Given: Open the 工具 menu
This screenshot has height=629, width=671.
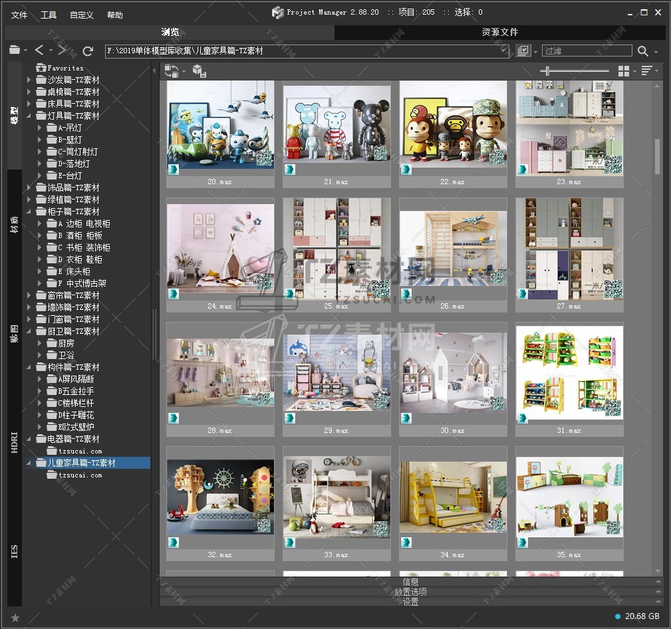Looking at the screenshot, I should pyautogui.click(x=49, y=15).
